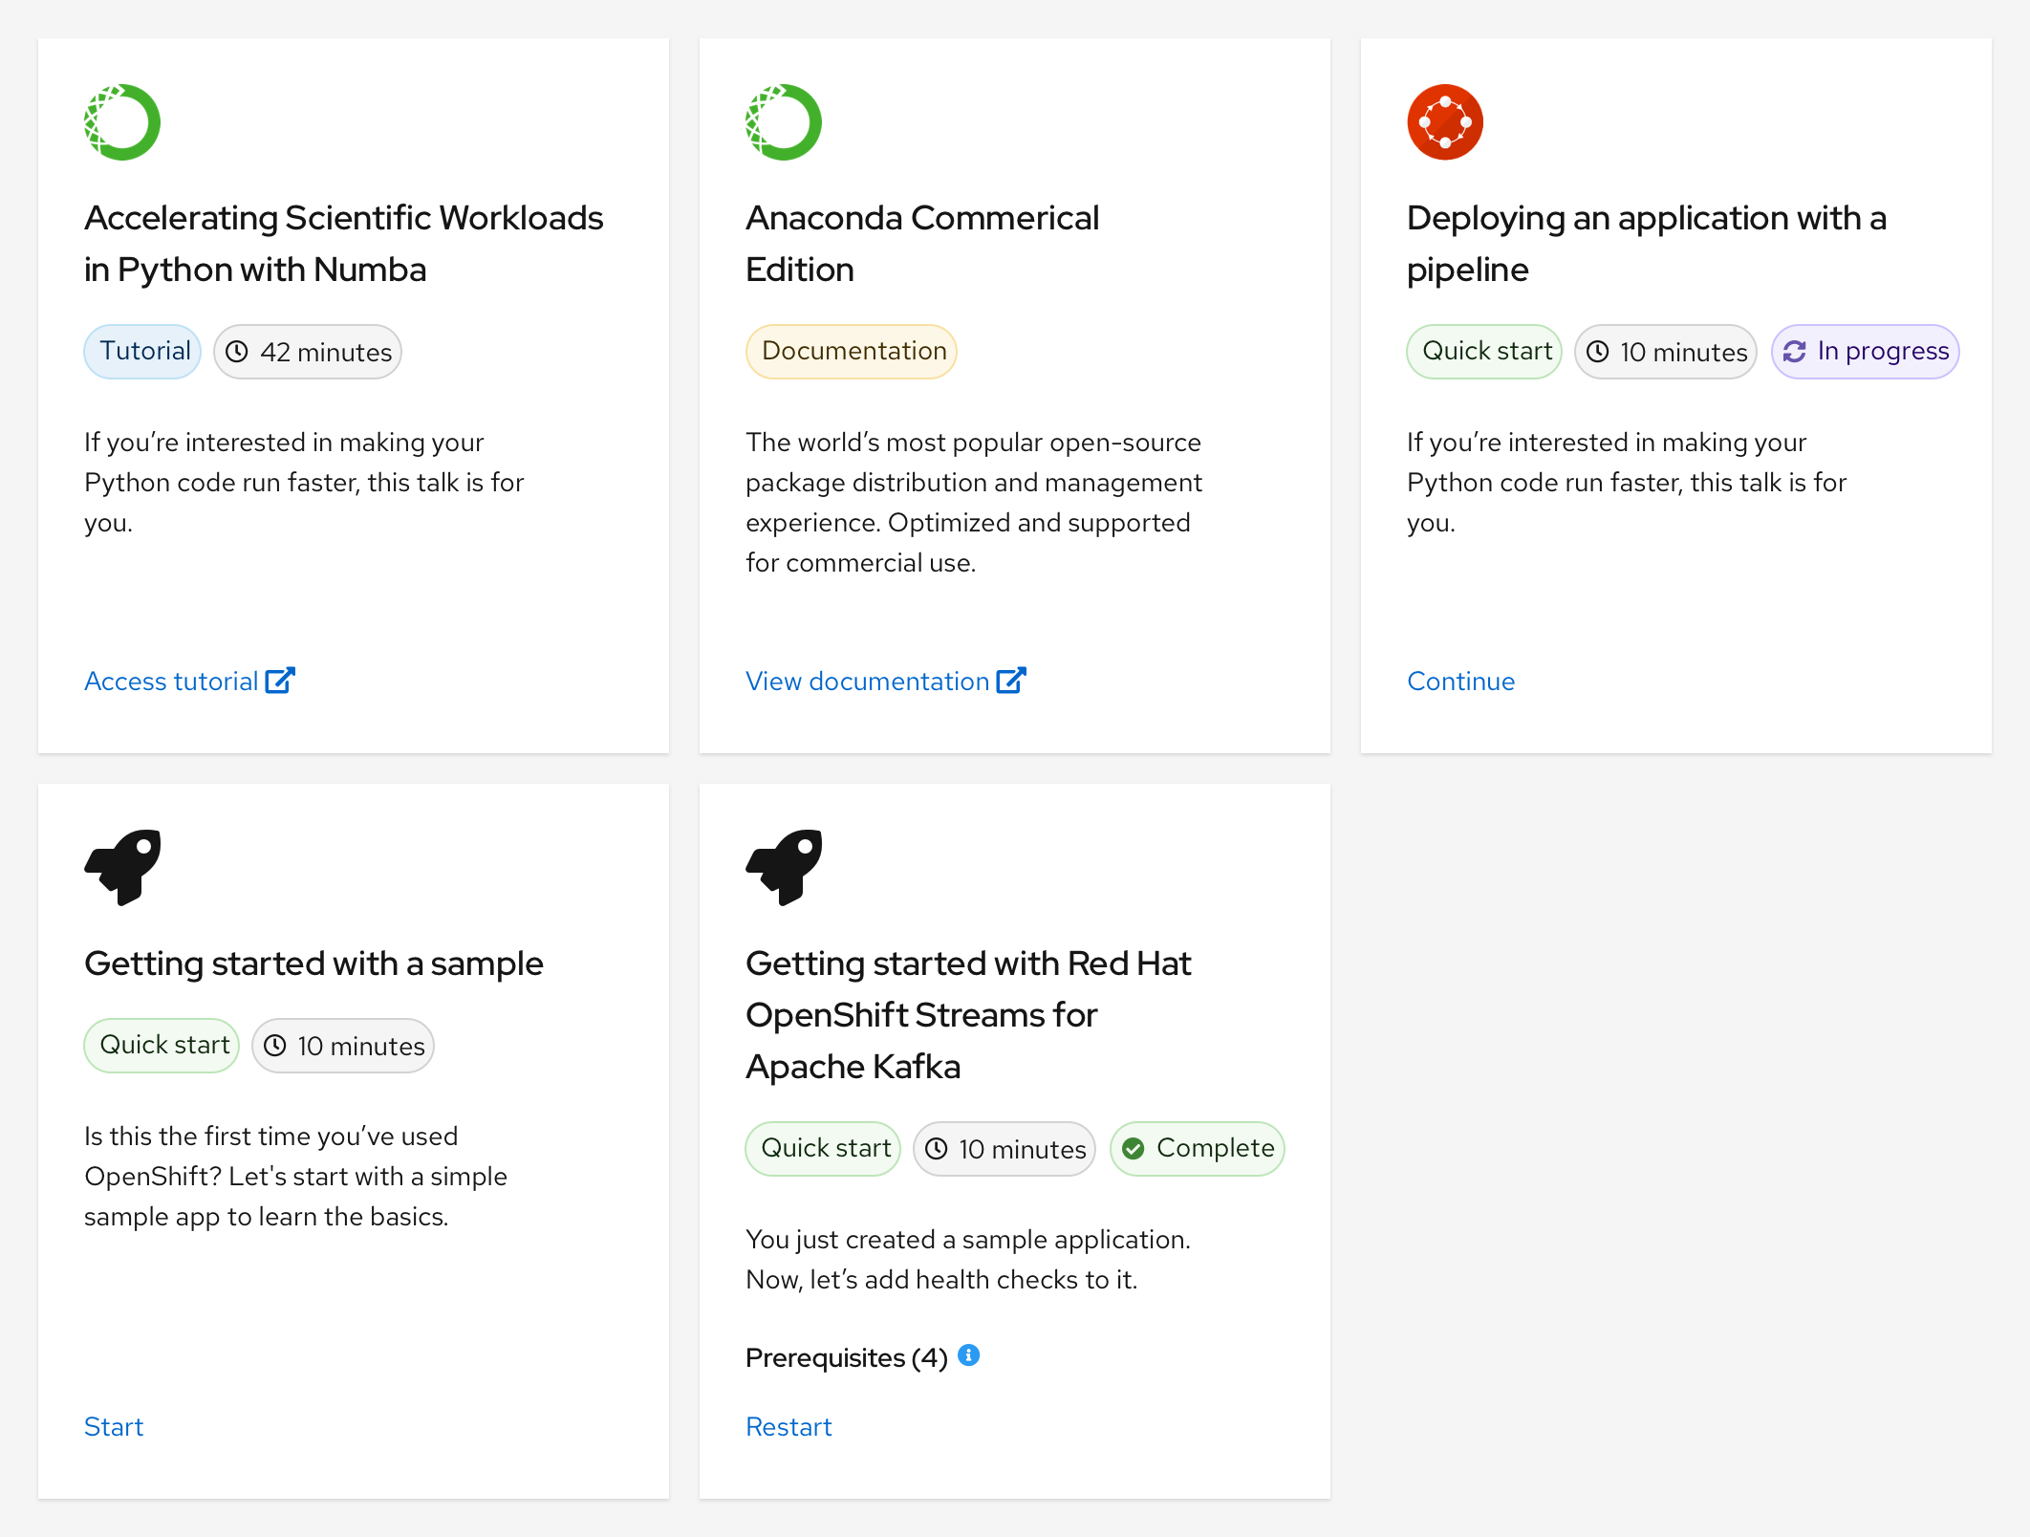Open Getting started with a sample title

[313, 963]
